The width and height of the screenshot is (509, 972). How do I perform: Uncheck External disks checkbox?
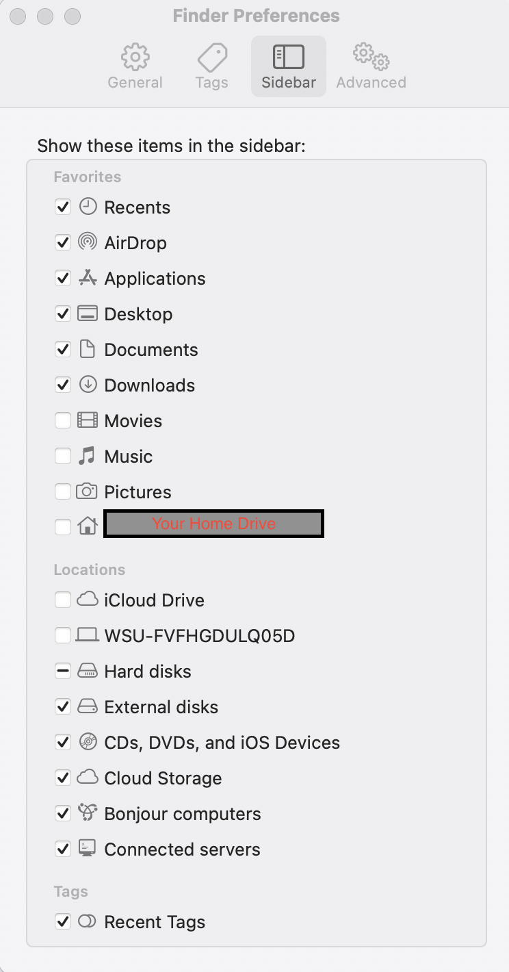tap(63, 707)
